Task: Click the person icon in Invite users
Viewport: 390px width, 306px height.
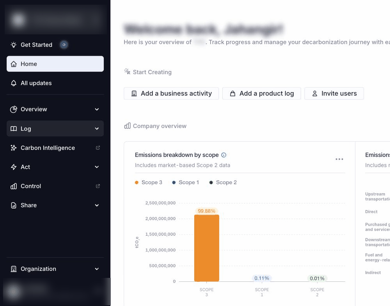Action: tap(315, 94)
